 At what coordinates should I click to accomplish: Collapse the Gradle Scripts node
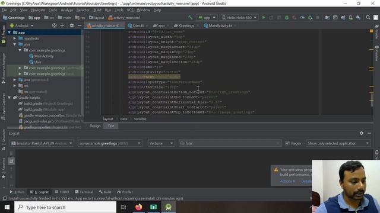tap(9, 98)
